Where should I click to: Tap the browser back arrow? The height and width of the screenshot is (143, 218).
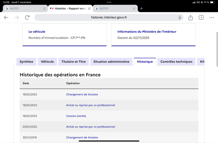coord(6,17)
